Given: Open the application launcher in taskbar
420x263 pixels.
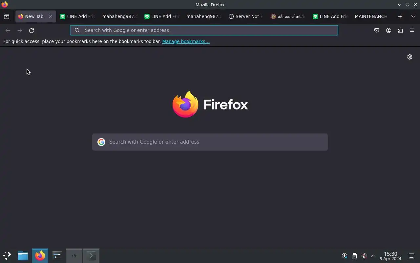Looking at the screenshot, I should coord(7,256).
